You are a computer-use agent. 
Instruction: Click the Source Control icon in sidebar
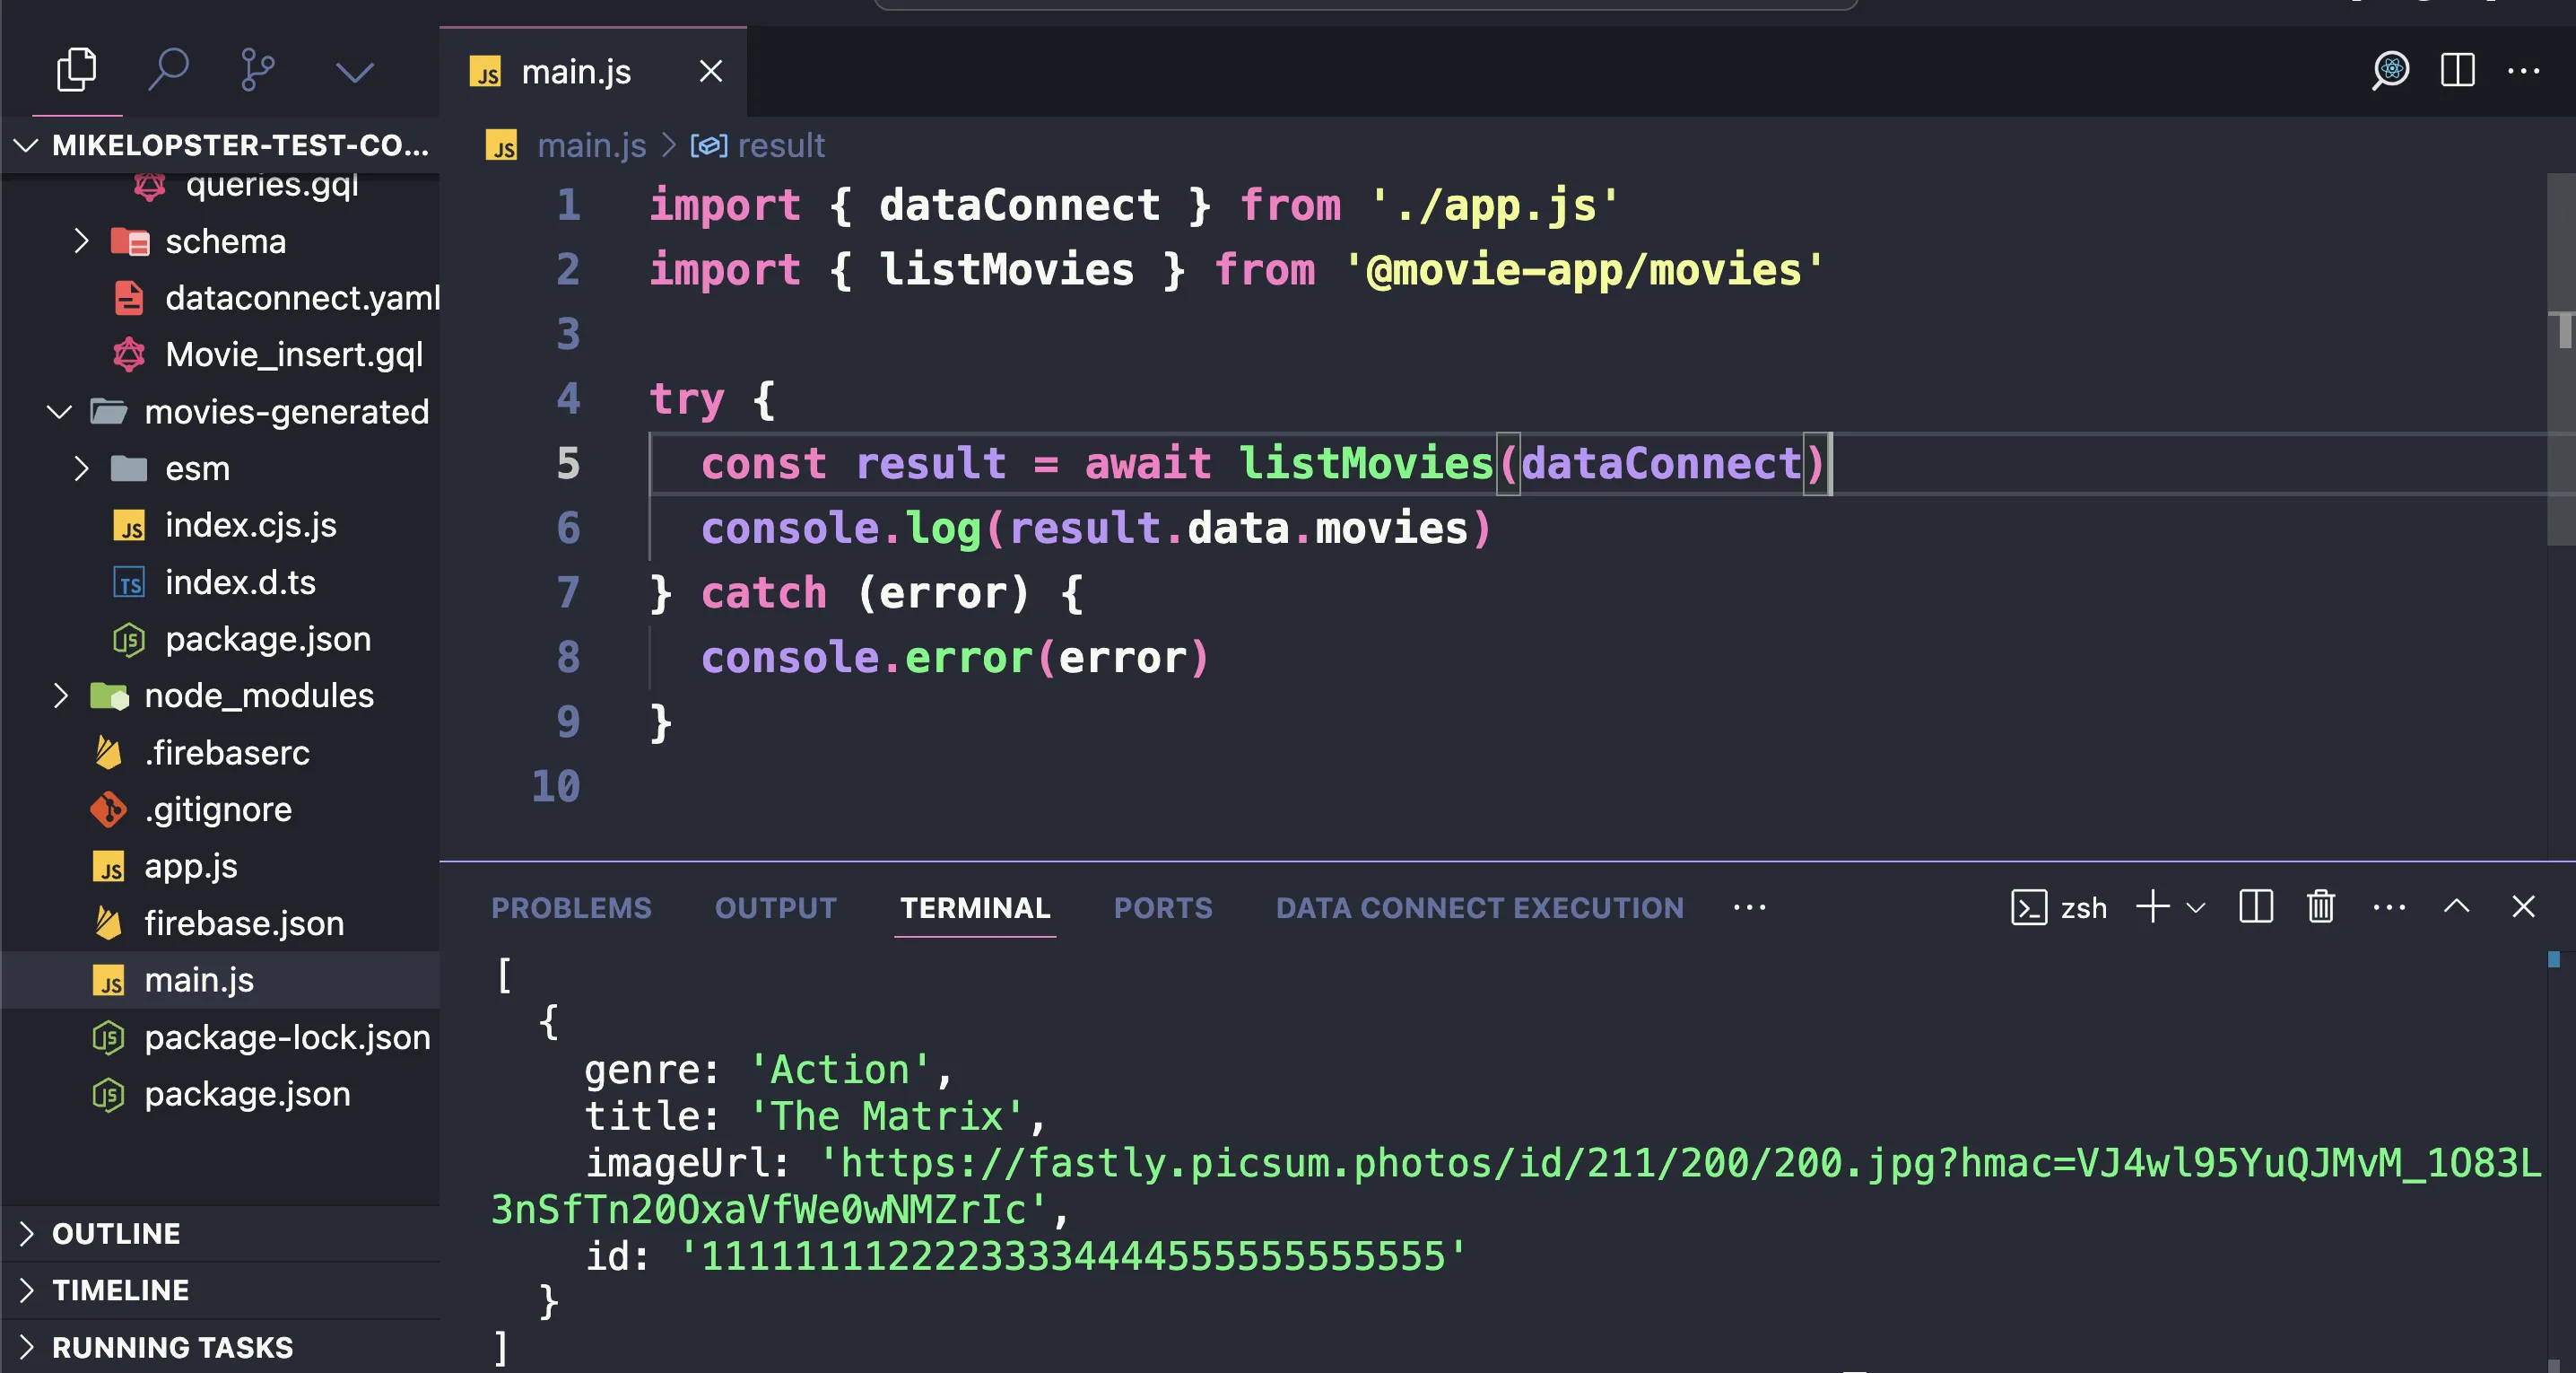(257, 70)
